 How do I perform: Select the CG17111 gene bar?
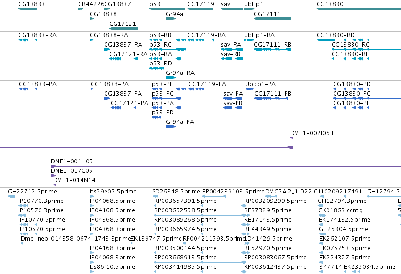pyautogui.click(x=272, y=19)
